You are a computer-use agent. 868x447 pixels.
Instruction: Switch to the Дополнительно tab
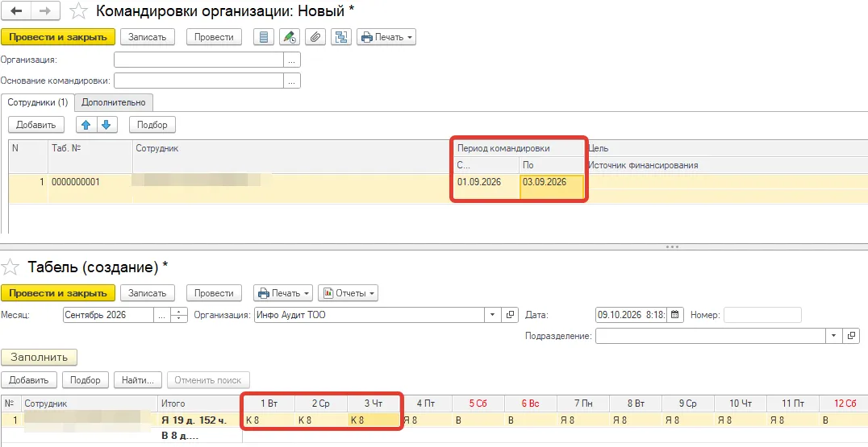[x=114, y=103]
